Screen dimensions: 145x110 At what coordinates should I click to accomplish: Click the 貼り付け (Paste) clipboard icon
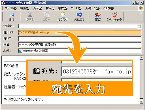63,15
